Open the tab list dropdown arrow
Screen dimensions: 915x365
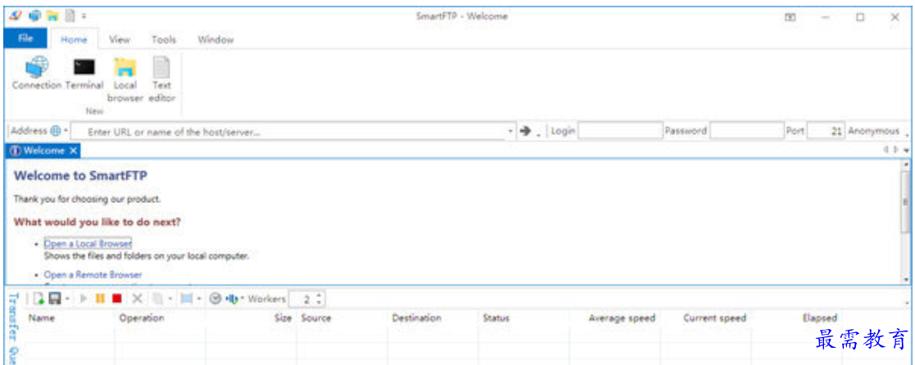(906, 151)
